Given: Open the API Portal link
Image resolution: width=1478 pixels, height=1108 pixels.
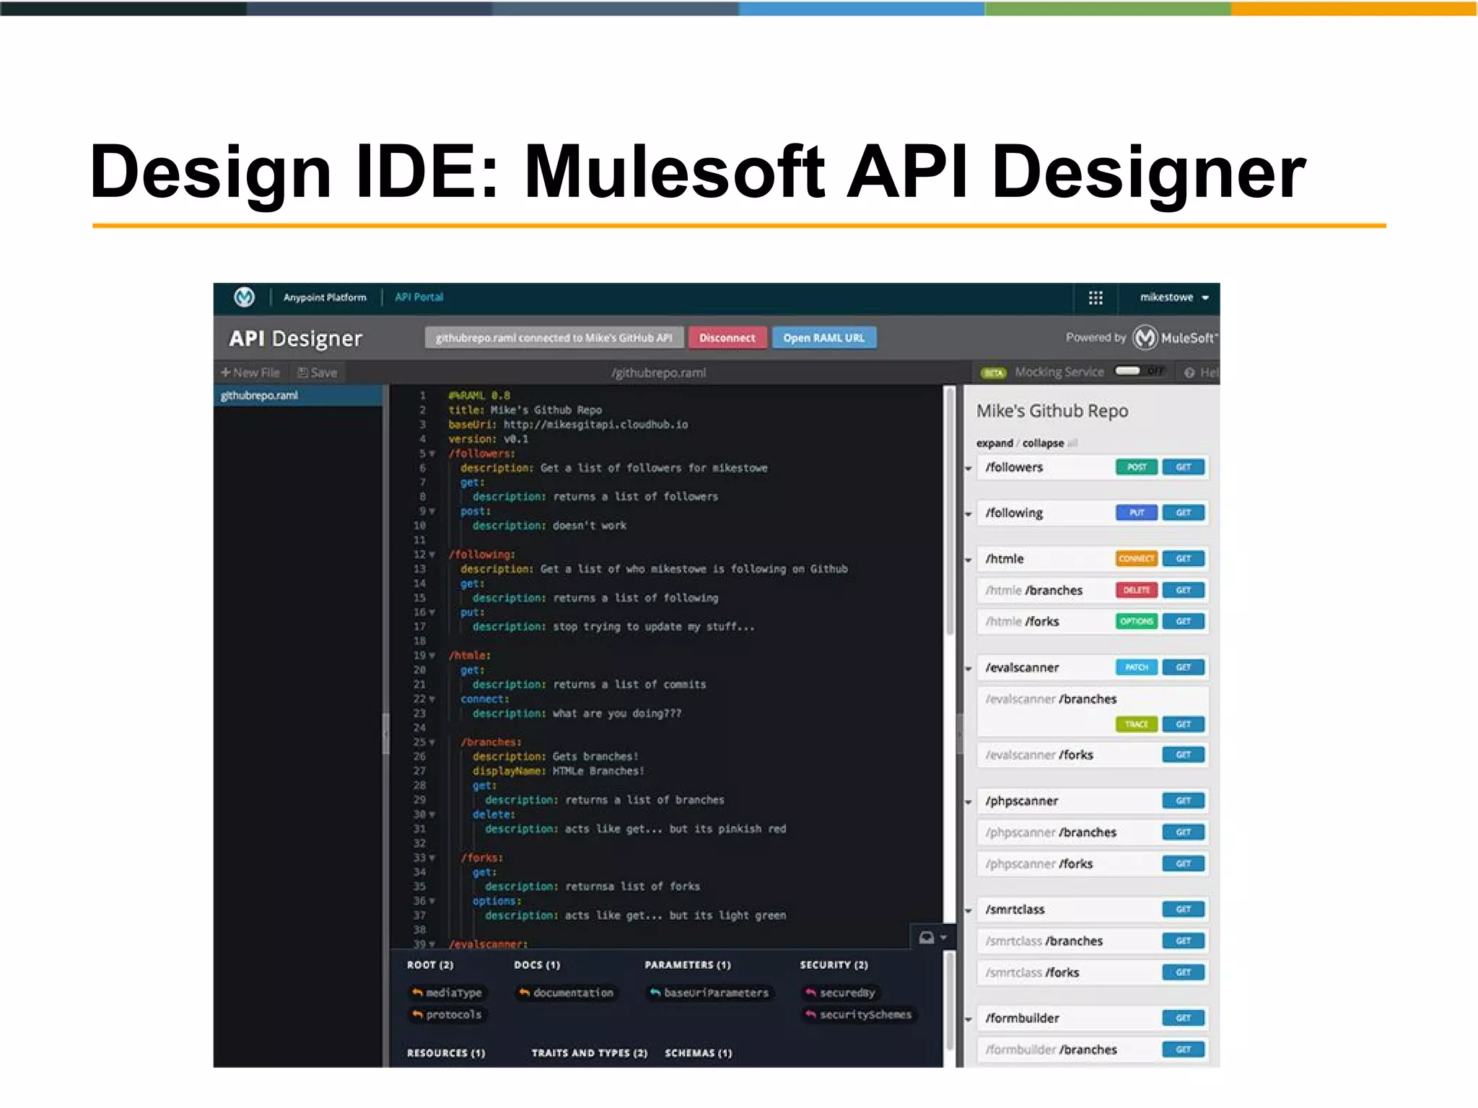Looking at the screenshot, I should coord(419,297).
